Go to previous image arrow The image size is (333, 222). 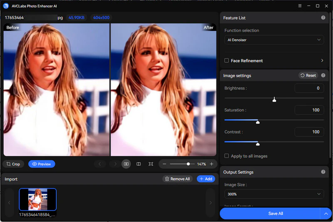point(99,164)
